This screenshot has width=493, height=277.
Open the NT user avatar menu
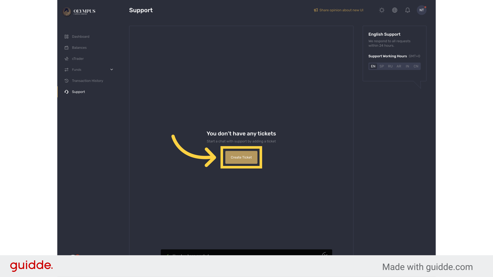pyautogui.click(x=421, y=10)
